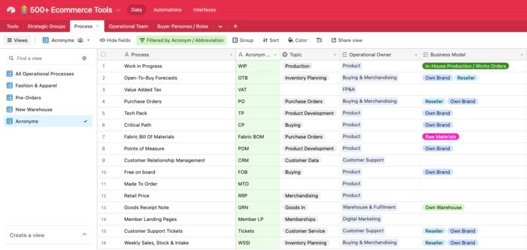Switch to the Data tab
This screenshot has height=250, width=527.
136,10
